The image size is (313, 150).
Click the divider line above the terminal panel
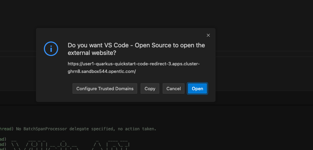pyautogui.click(x=156, y=105)
